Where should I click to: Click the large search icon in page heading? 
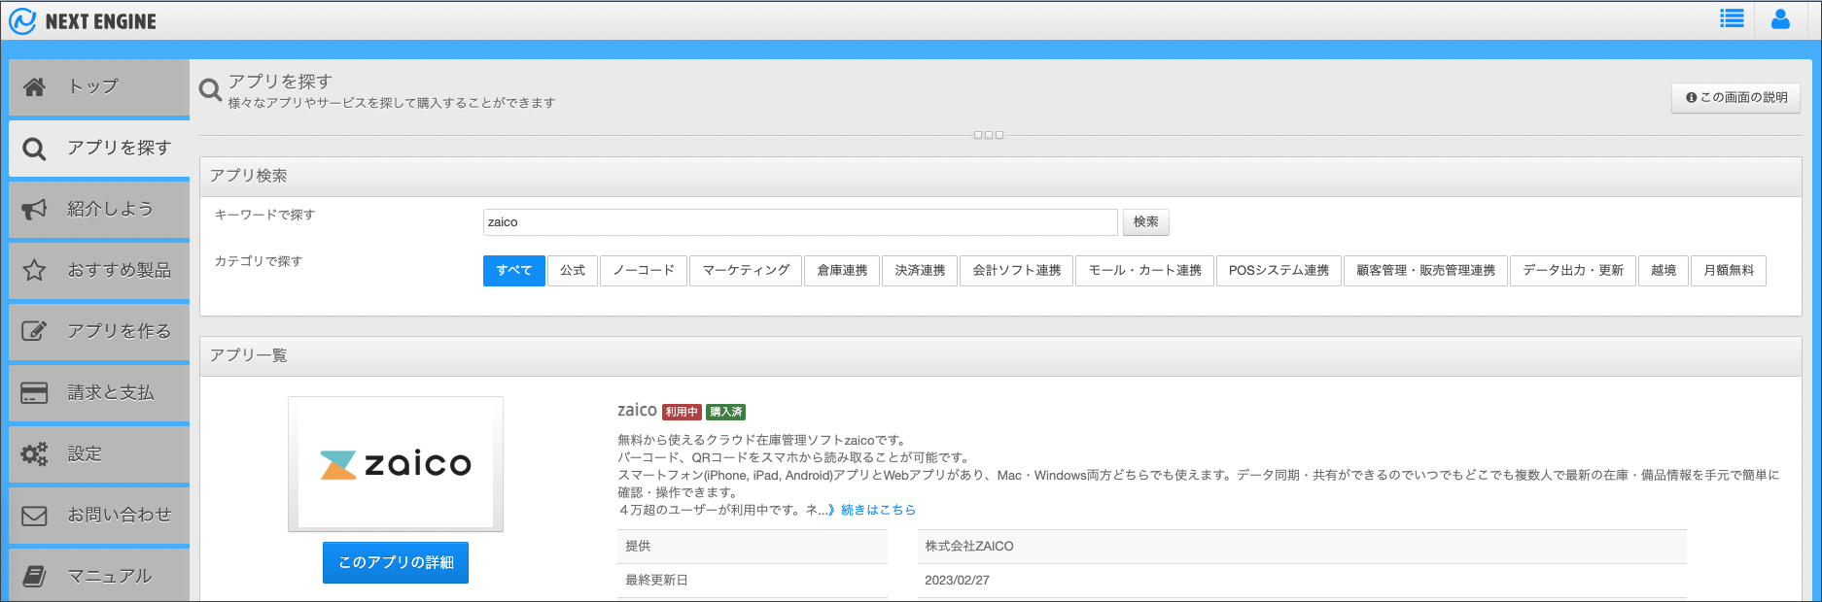coord(210,90)
